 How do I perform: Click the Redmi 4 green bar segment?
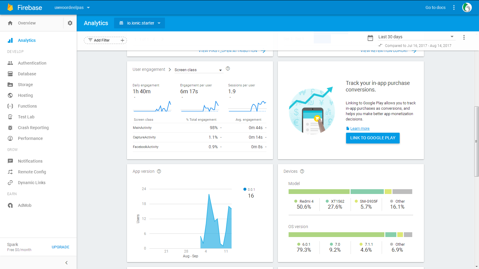319,192
